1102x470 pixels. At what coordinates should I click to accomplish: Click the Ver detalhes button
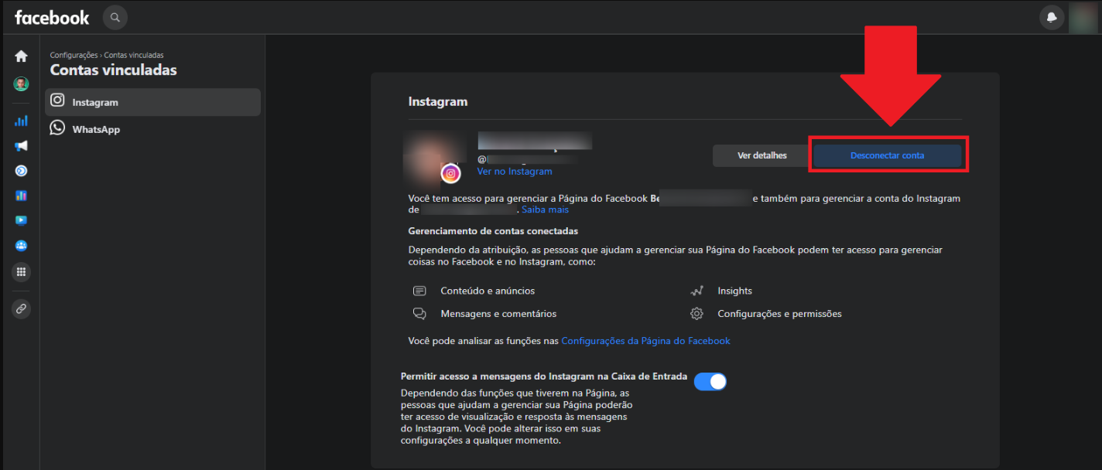point(762,155)
